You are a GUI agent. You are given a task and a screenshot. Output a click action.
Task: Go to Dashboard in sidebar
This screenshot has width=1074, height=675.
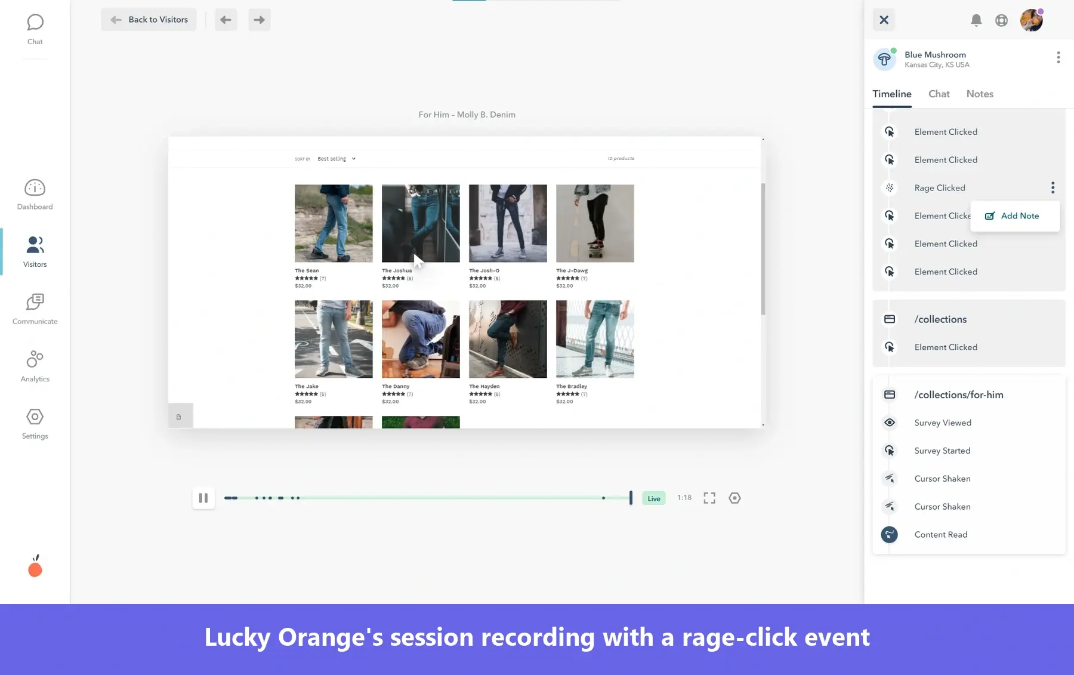[x=35, y=195]
